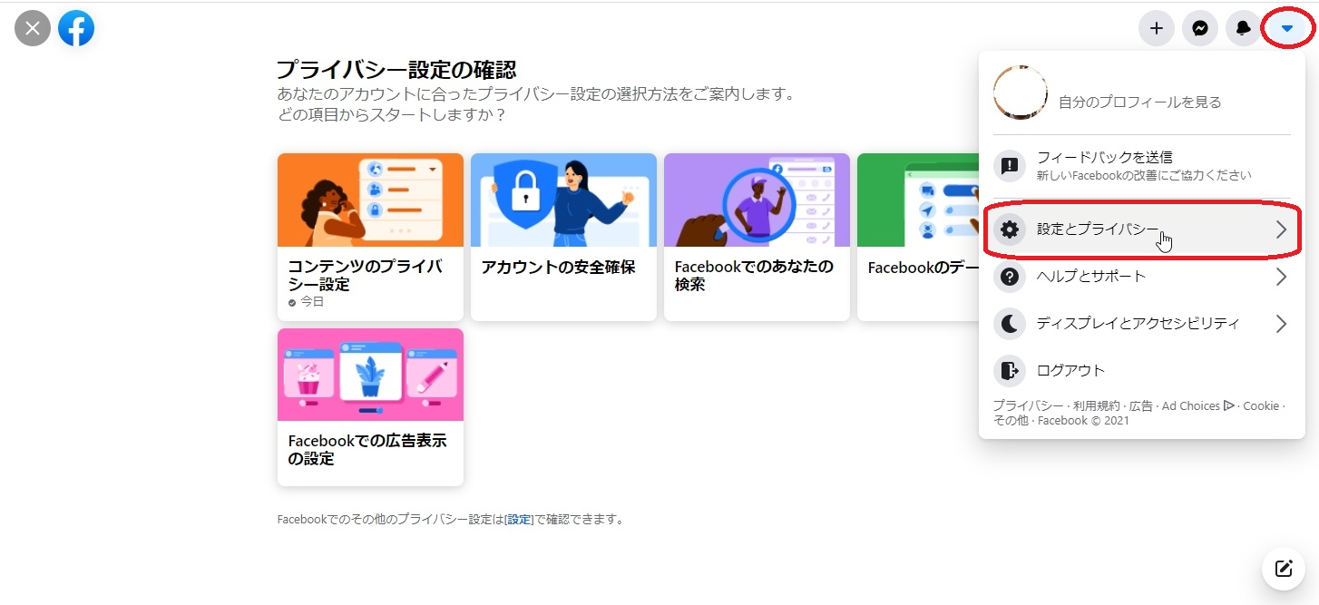
Task: Click the new message compose icon
Action: coord(1283,569)
